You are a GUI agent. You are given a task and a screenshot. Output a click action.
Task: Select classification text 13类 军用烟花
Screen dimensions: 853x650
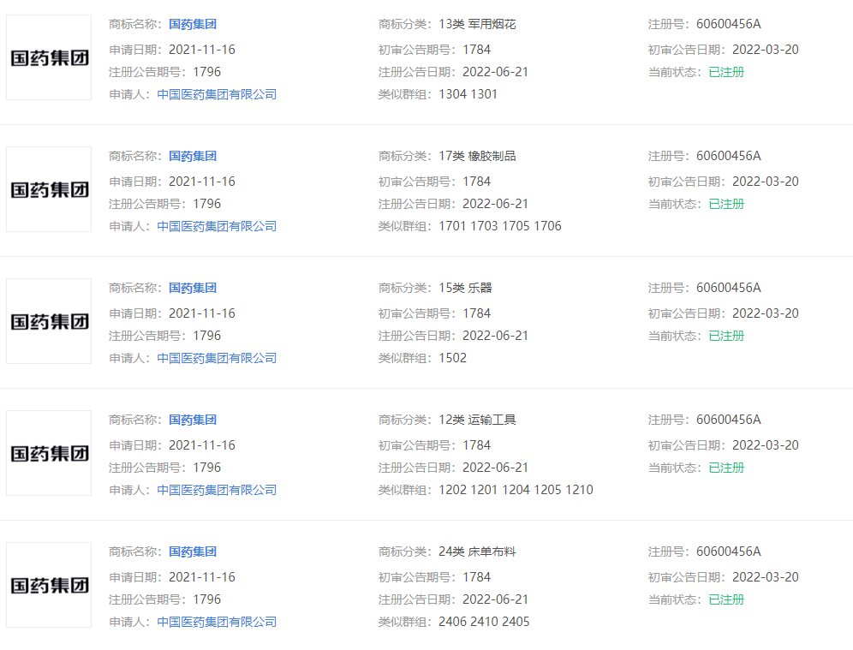coord(477,25)
